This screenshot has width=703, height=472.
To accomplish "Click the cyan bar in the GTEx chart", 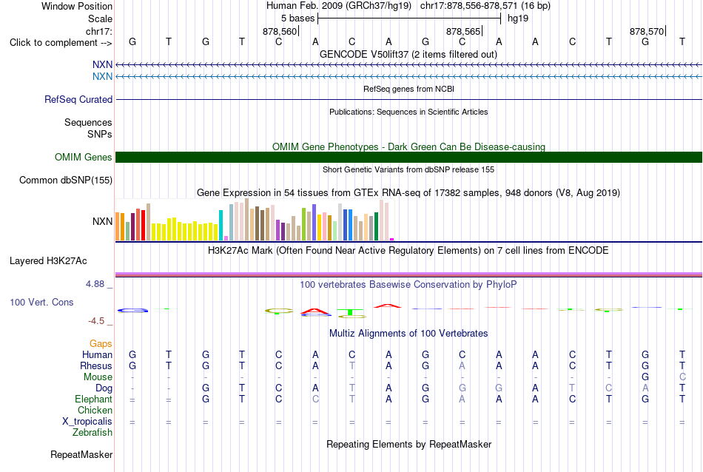I will point(221,226).
